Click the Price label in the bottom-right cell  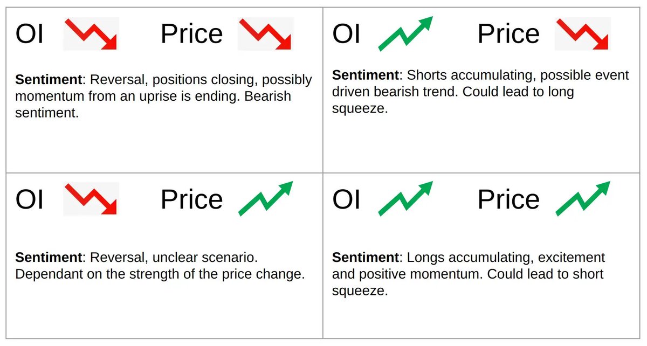pyautogui.click(x=509, y=199)
